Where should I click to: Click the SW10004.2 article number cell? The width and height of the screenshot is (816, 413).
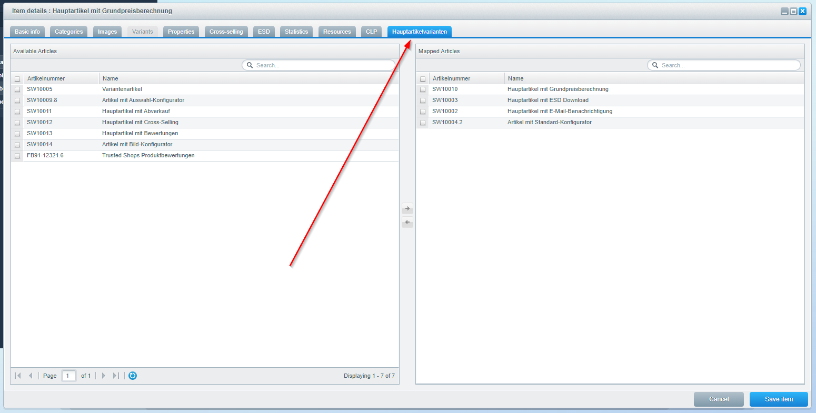click(466, 123)
